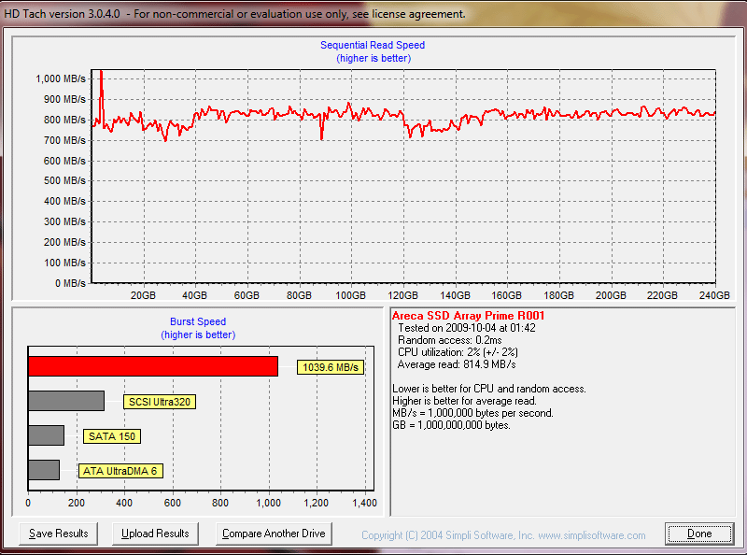Open Compare Another Drive

tap(274, 534)
